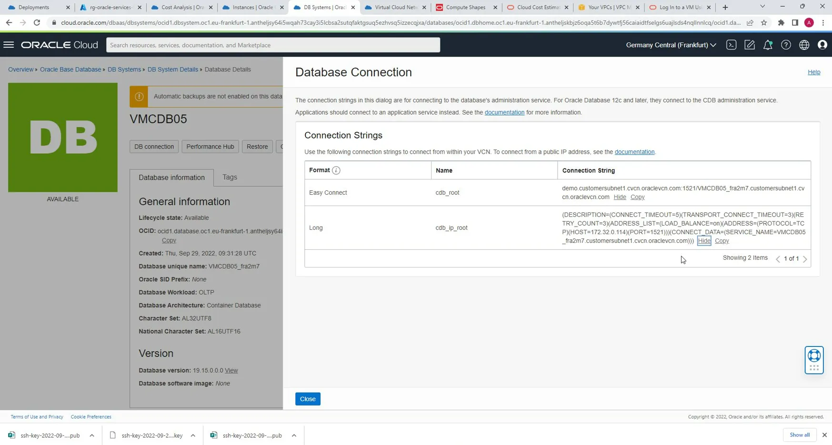Hide the Long connection string
Screen dimensions: 832x445
(704, 241)
